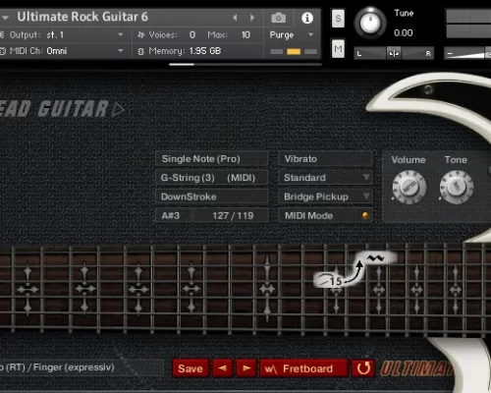Click the vibrato wave symbol on fretboard

[x=375, y=258]
